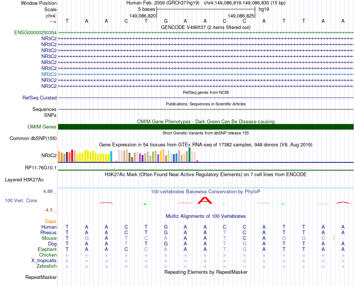This screenshot has width=354, height=286.
Task: Click the RepeatMasker track label
Action: coord(41,277)
